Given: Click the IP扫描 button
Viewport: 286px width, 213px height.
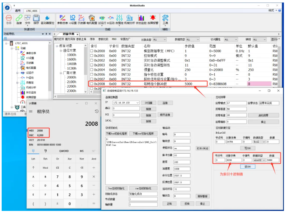Looking at the screenshot, I should point(149,103).
